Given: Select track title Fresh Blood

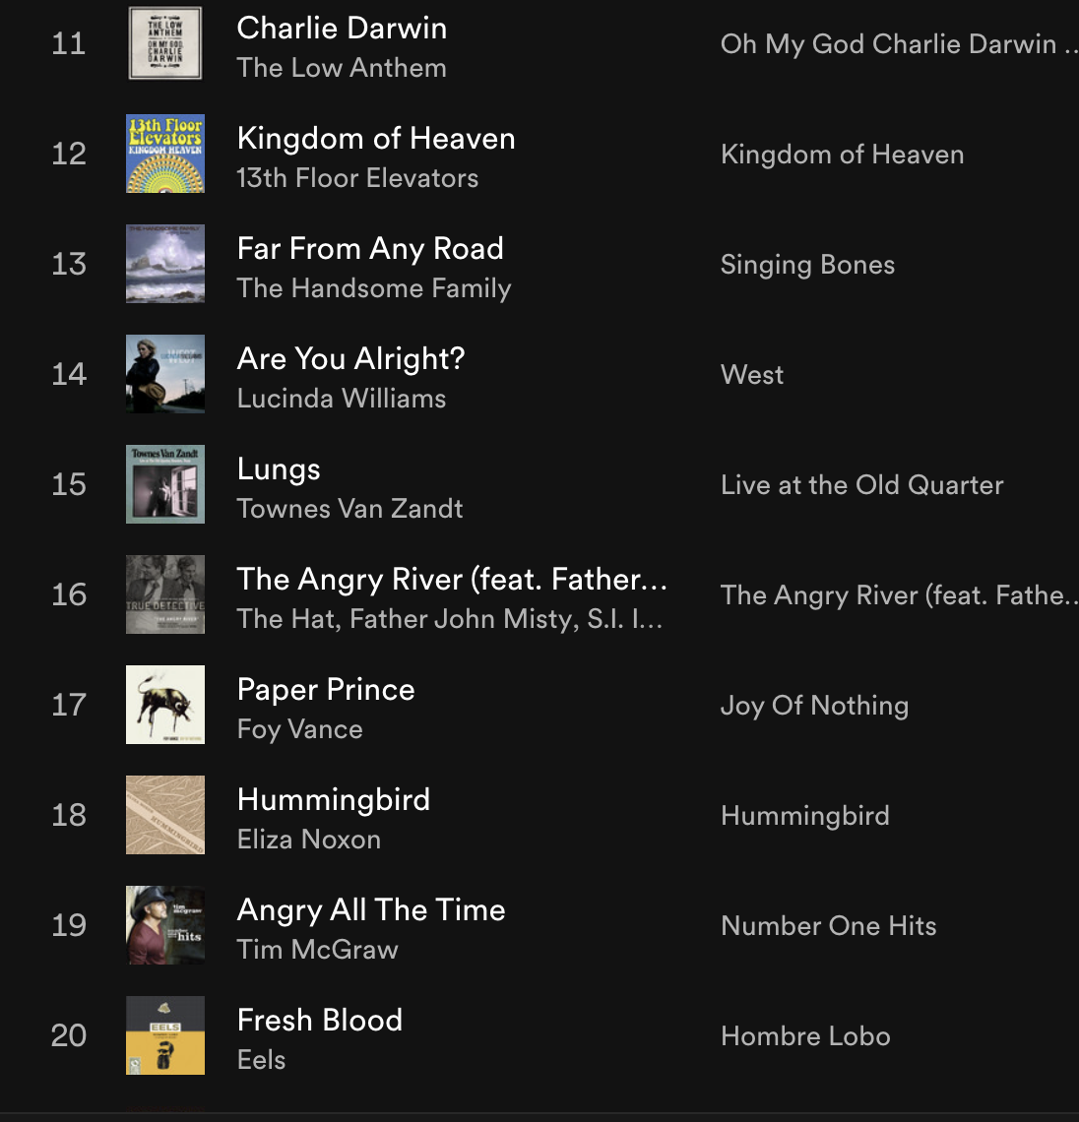Looking at the screenshot, I should point(319,1020).
